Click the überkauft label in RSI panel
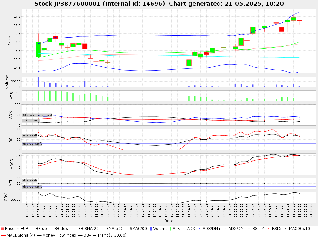This screenshot has height=239, width=318. click(30, 135)
